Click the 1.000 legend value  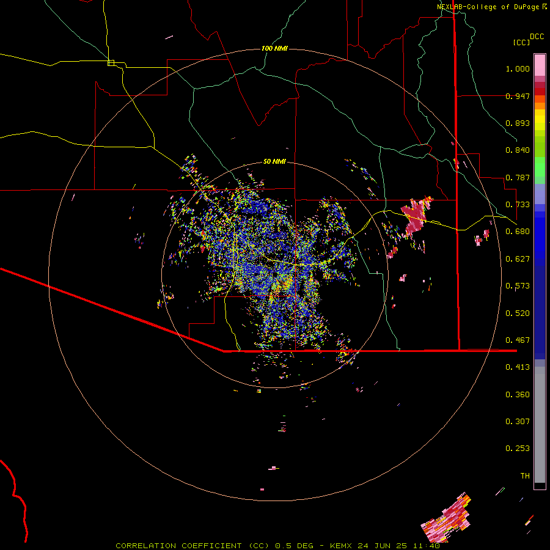518,68
